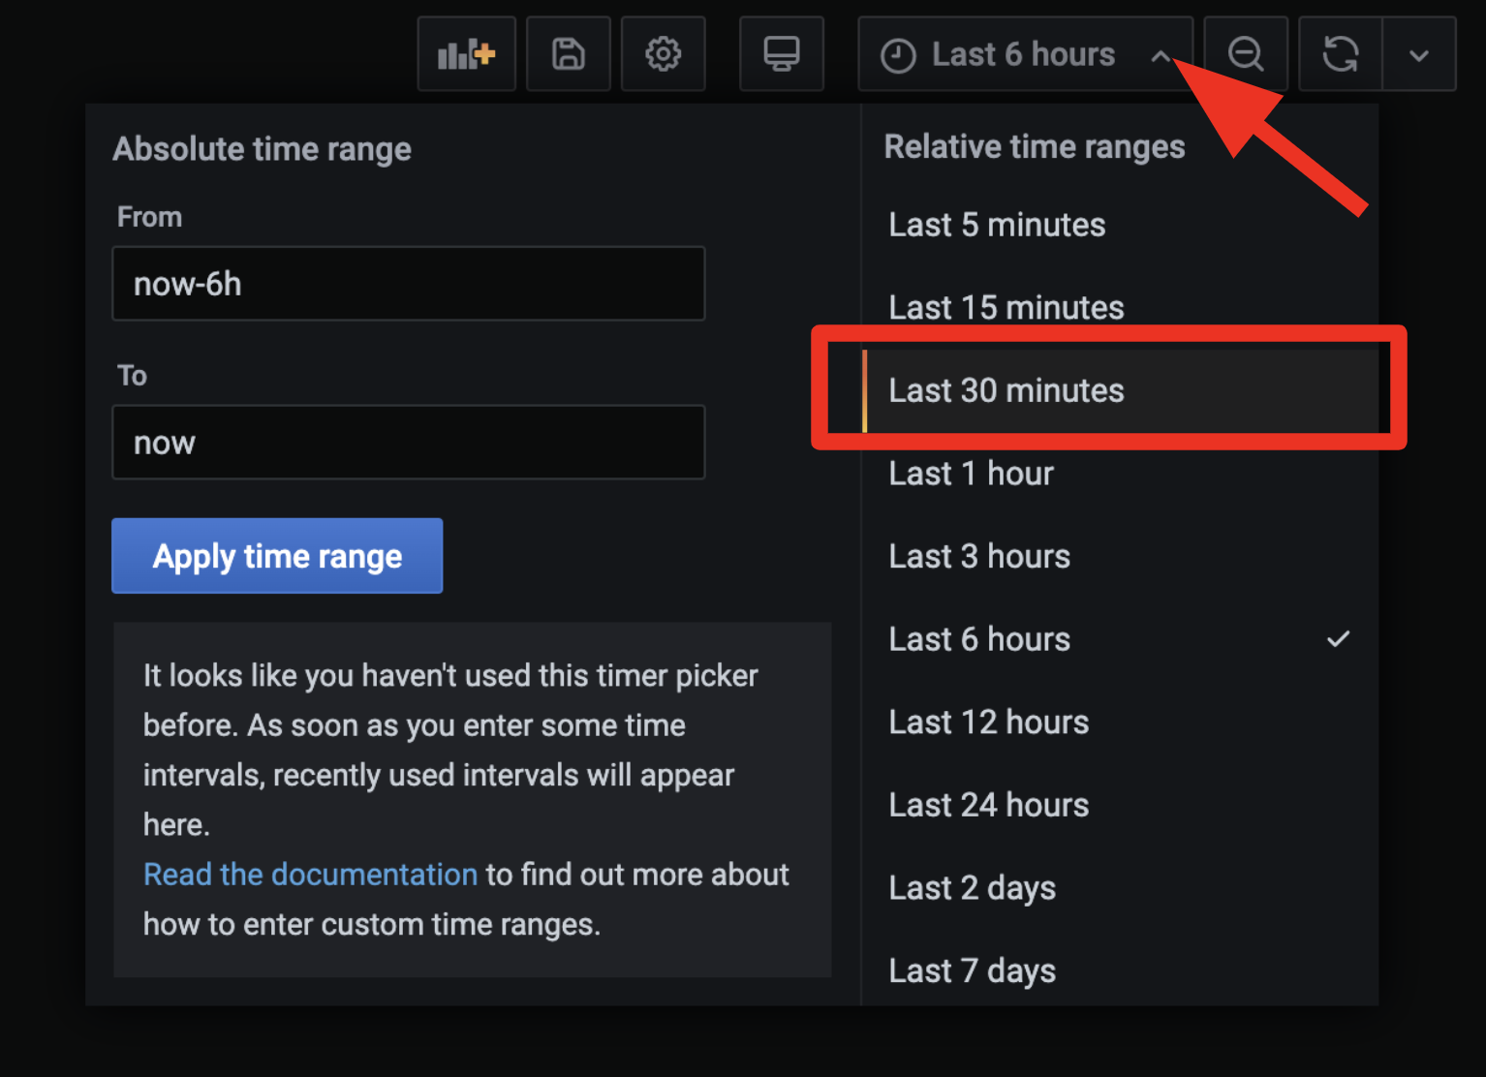Choose Last 30 minutes option

(x=1006, y=390)
